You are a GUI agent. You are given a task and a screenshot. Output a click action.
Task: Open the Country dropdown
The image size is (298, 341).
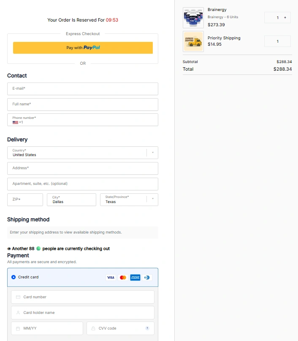pos(152,153)
